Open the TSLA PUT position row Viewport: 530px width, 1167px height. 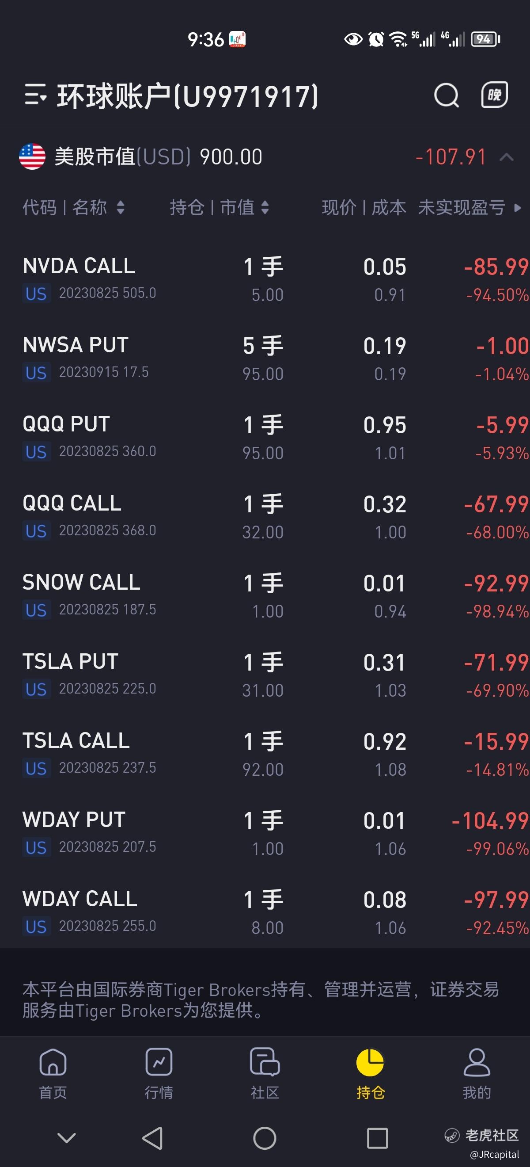coord(265,675)
